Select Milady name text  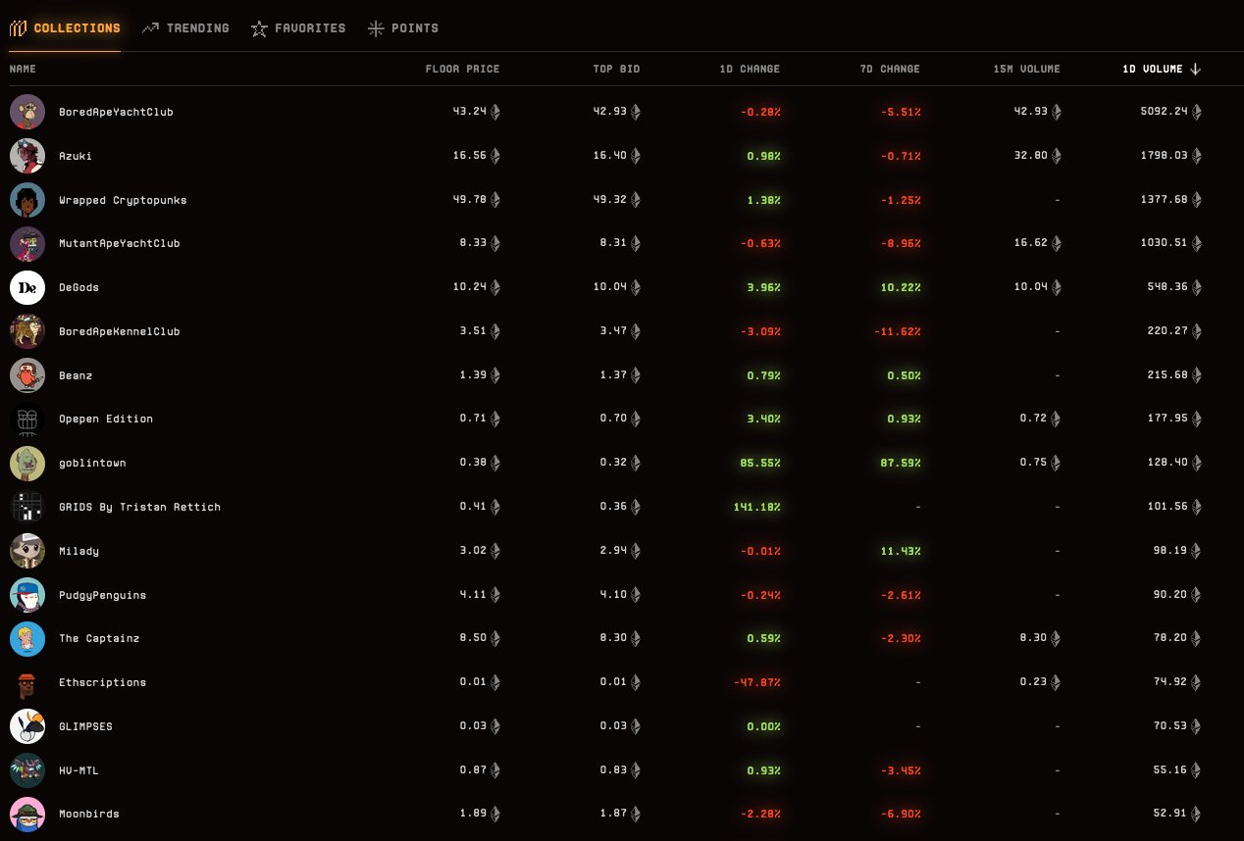tap(78, 551)
